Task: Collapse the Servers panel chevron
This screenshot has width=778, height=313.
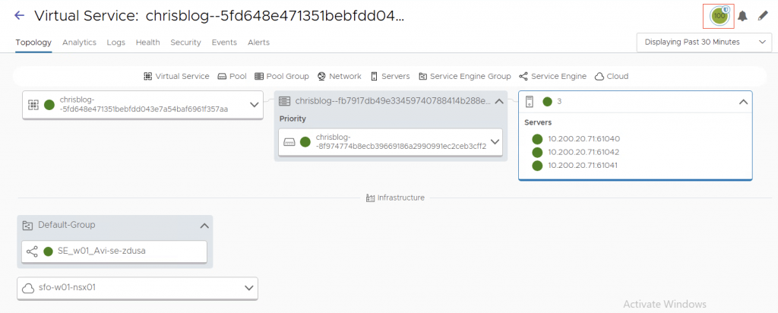Action: [x=743, y=101]
